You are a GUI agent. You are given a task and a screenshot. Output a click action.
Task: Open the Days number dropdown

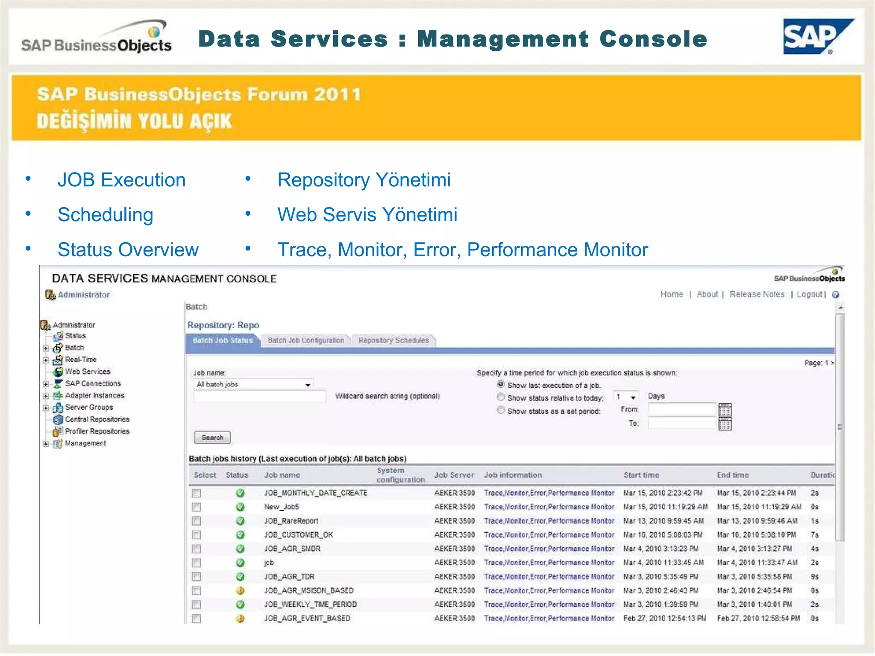626,397
